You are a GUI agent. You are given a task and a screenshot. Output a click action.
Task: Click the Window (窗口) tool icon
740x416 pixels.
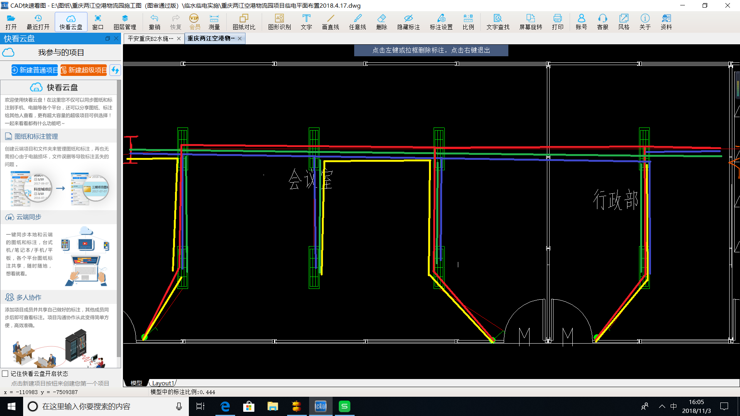click(x=98, y=22)
